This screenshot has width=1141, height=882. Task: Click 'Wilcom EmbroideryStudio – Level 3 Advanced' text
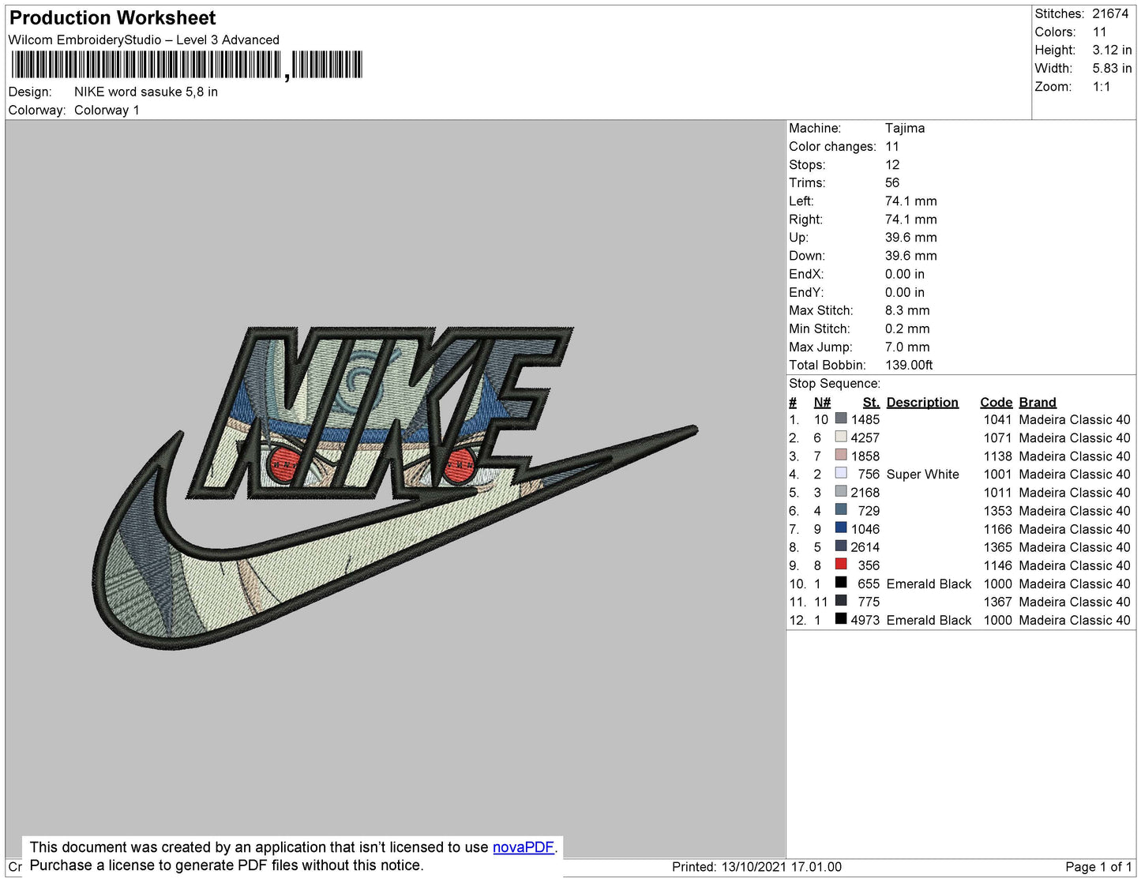[x=144, y=39]
